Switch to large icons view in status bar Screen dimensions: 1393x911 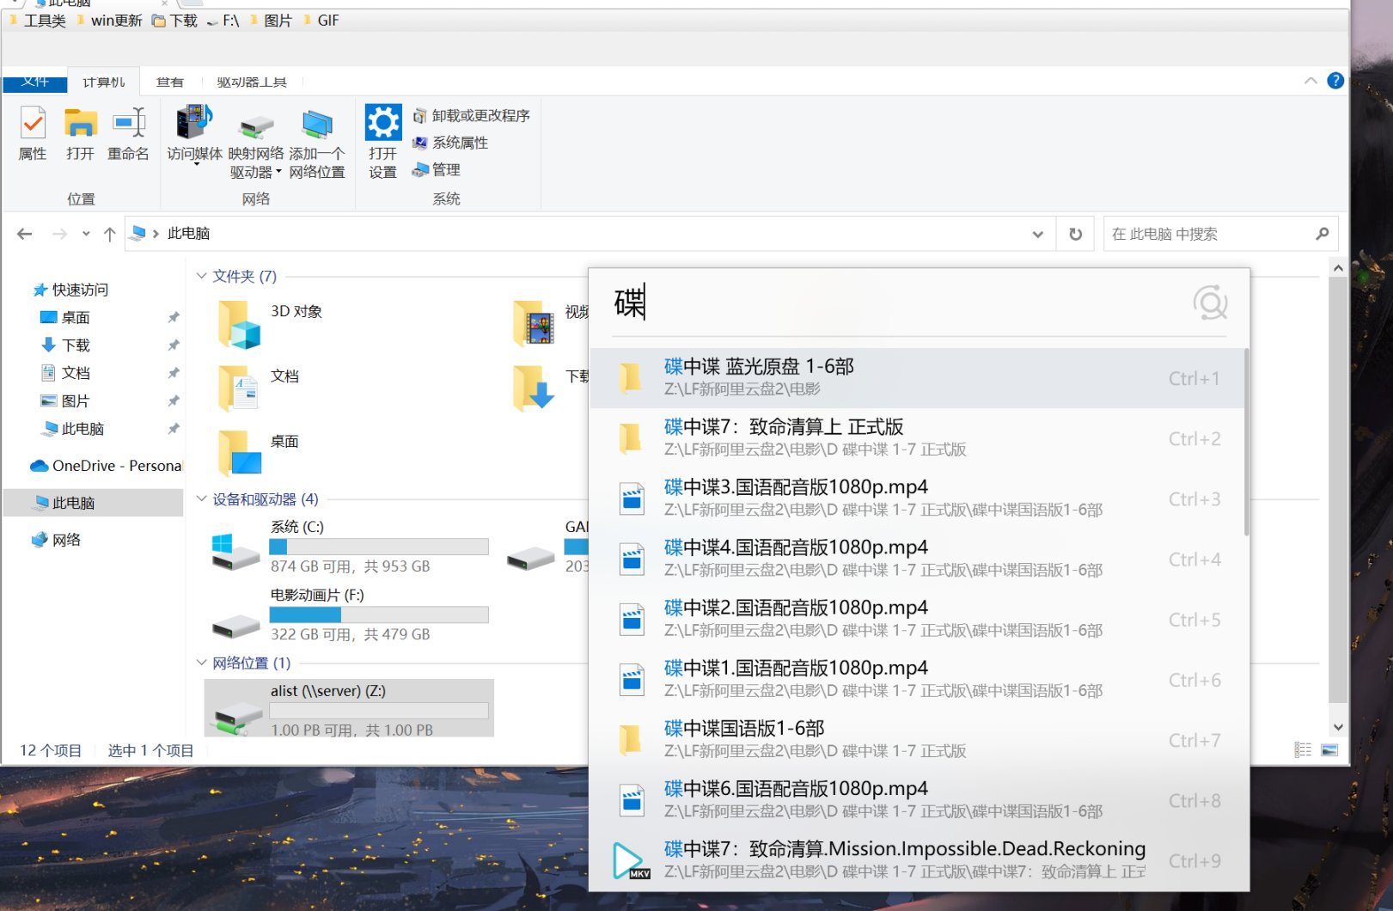(1329, 750)
